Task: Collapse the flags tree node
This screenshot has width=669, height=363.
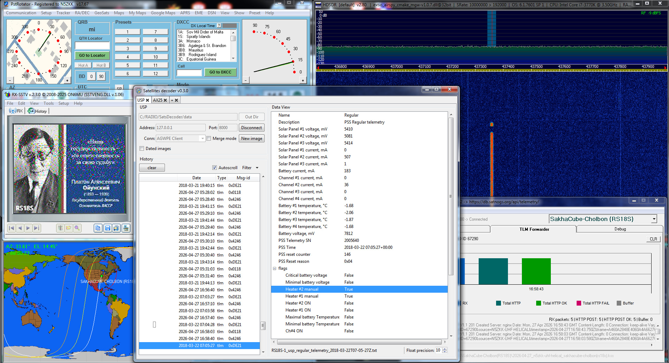Action: (x=275, y=268)
